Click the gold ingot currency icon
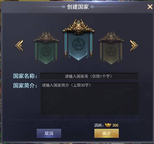The width and height of the screenshot is (154, 144). click(x=108, y=125)
